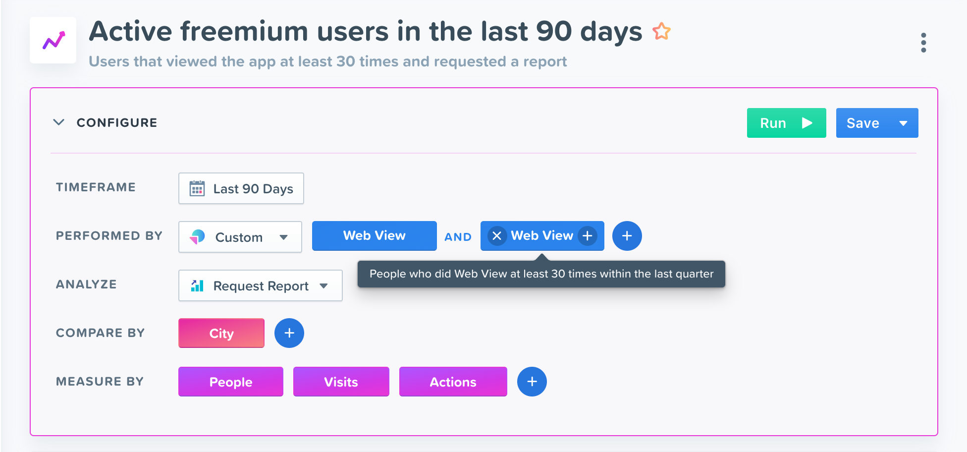
Task: Add a new Compare By property
Action: click(289, 333)
